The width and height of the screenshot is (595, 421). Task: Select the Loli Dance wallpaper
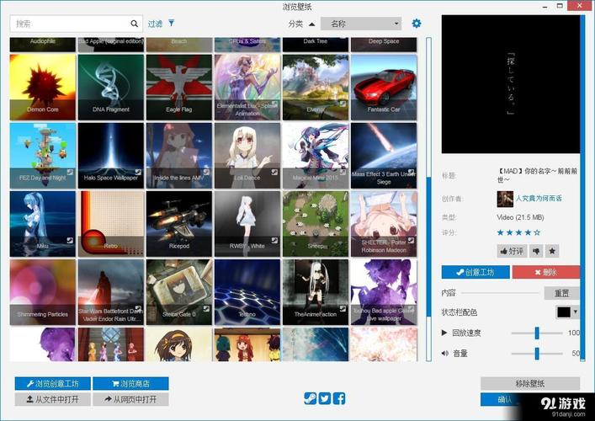click(x=247, y=156)
